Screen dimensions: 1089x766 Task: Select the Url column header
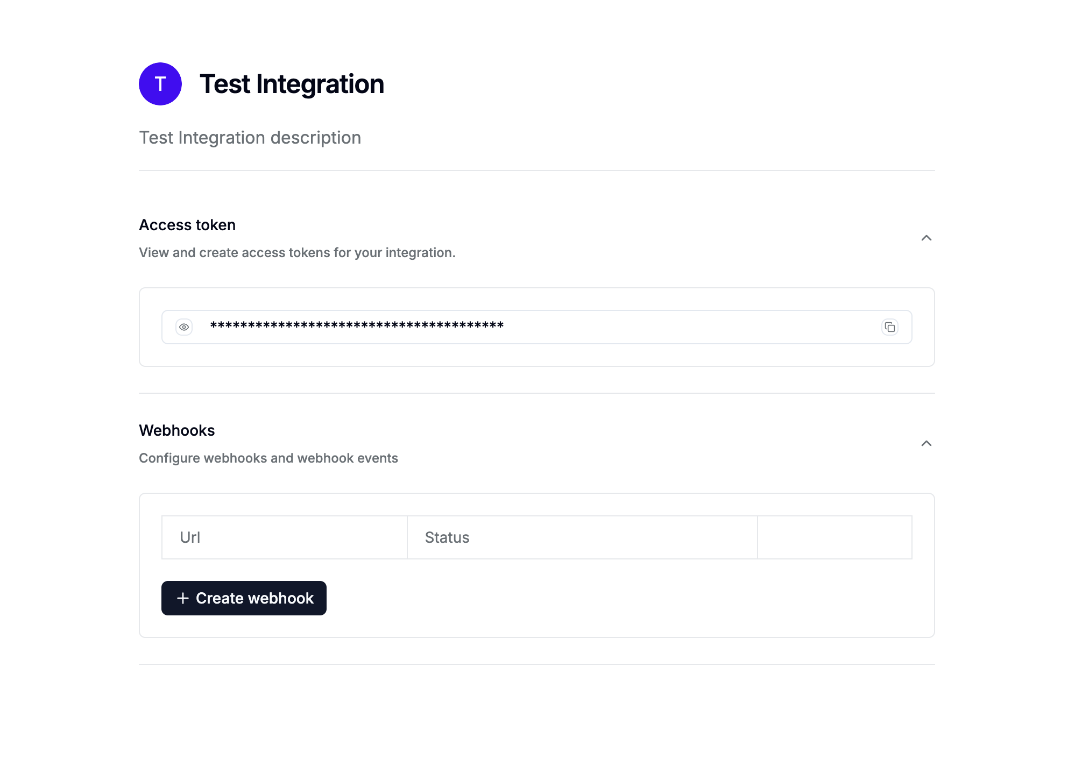click(190, 536)
